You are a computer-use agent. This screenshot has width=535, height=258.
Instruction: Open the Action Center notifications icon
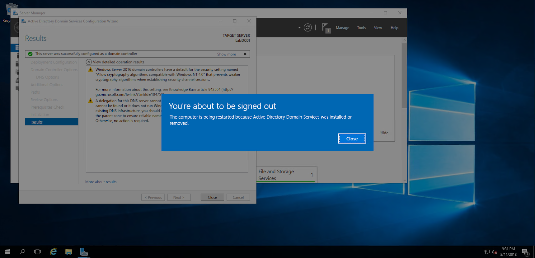pos(525,252)
